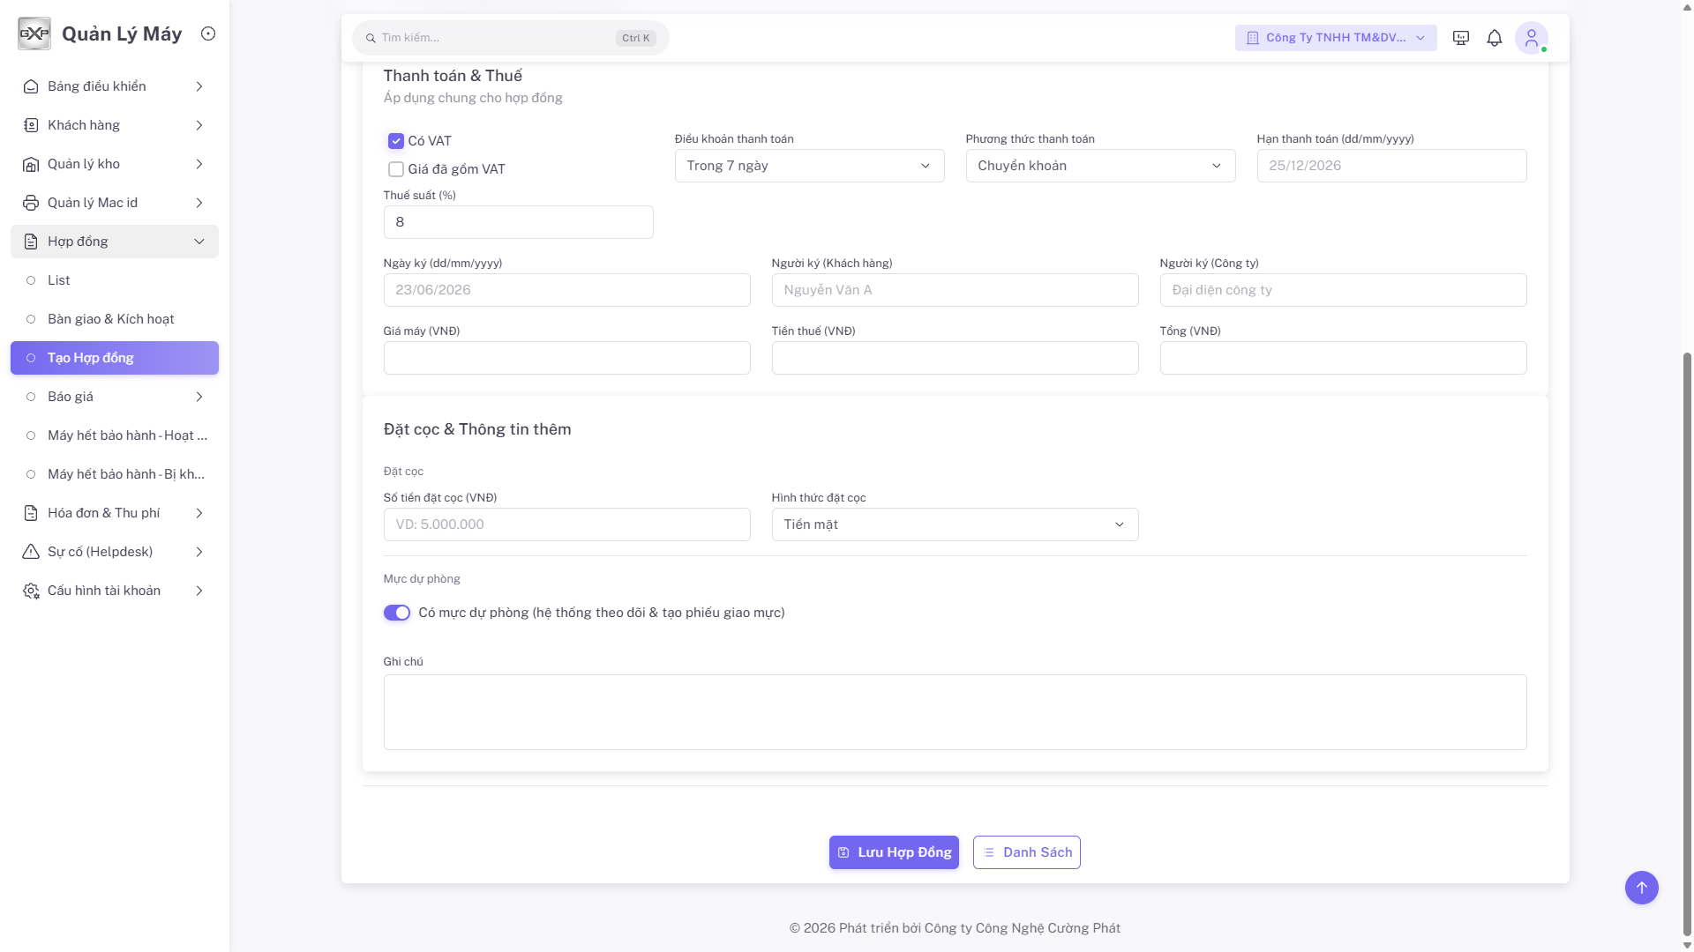
Task: Click the Danh Sách button
Action: 1027,852
